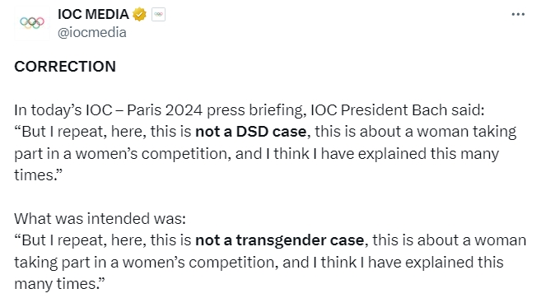
Task: Click "IOC President Bach said:" text
Action: 398,110
